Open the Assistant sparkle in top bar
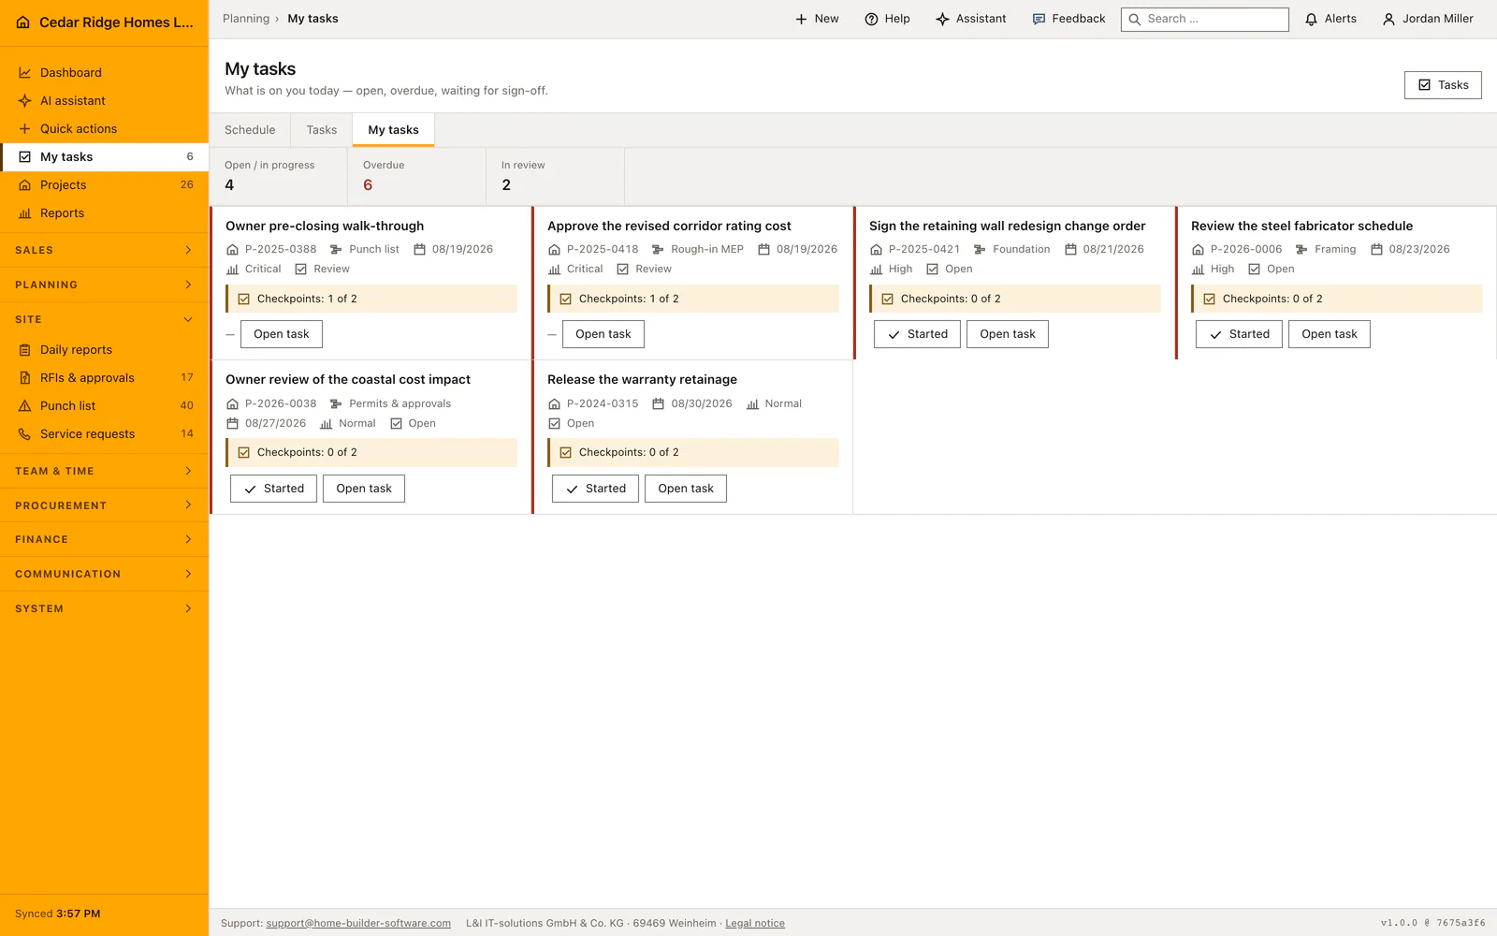This screenshot has width=1497, height=936. 970,19
